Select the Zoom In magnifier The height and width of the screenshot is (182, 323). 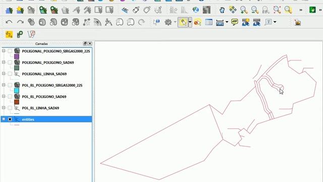[244, 10]
